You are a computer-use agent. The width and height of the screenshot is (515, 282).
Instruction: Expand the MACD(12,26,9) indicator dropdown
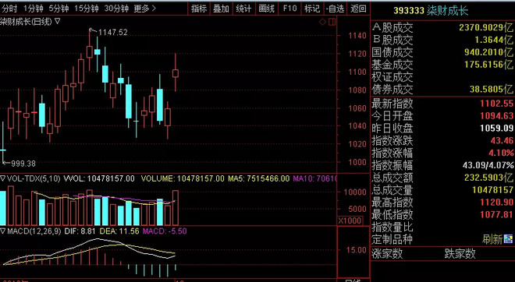pyautogui.click(x=3, y=231)
